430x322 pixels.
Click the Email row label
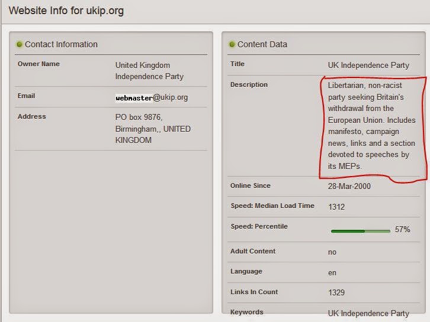coord(26,96)
